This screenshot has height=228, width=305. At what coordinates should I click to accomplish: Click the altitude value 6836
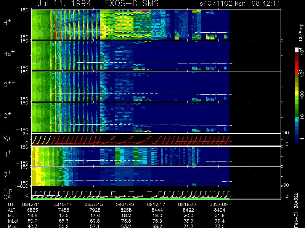[32, 210]
